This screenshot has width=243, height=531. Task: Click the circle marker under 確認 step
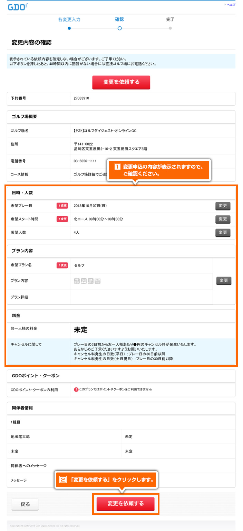pyautogui.click(x=119, y=28)
